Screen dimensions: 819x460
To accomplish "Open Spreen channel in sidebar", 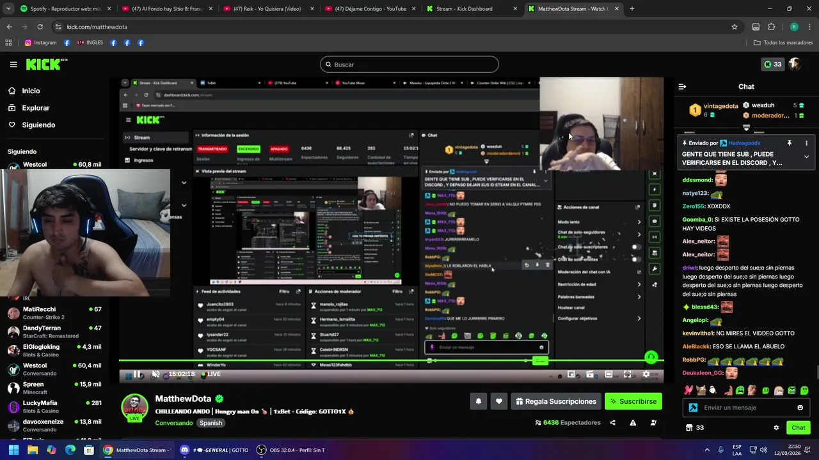I will point(54,388).
